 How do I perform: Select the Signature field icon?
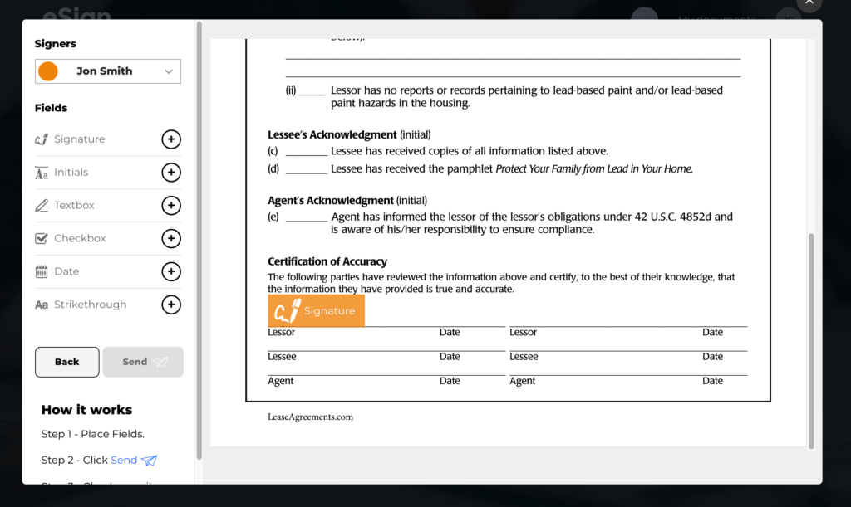click(42, 139)
